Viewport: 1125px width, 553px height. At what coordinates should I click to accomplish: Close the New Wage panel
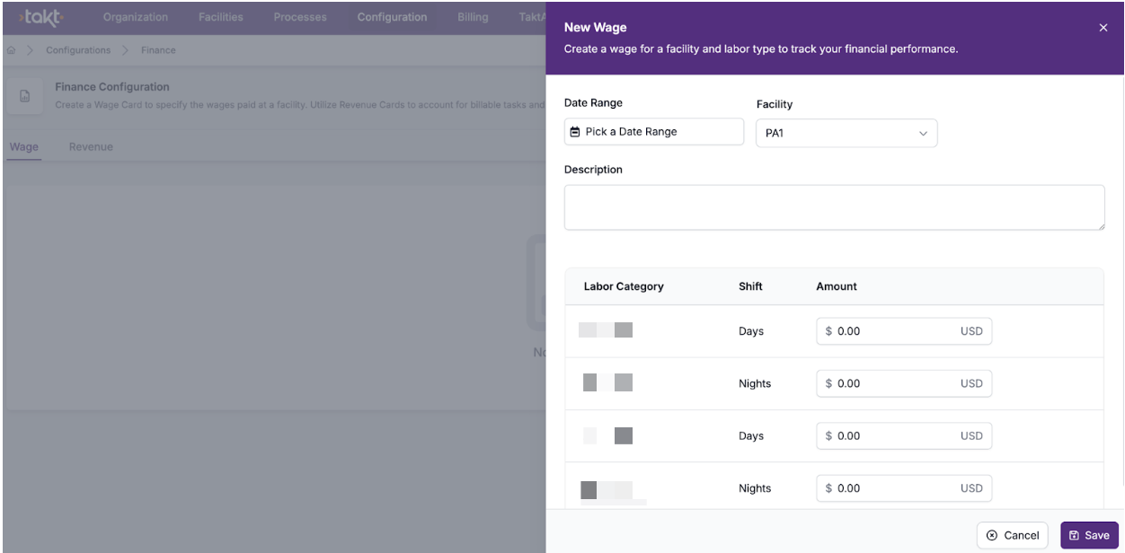(x=1103, y=28)
